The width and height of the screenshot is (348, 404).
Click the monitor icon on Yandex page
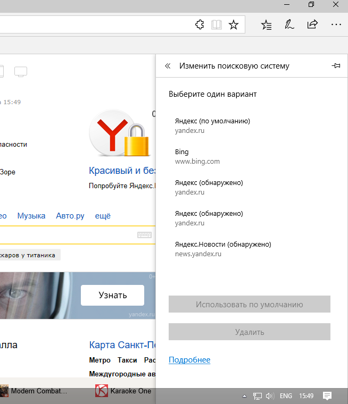pos(21,71)
